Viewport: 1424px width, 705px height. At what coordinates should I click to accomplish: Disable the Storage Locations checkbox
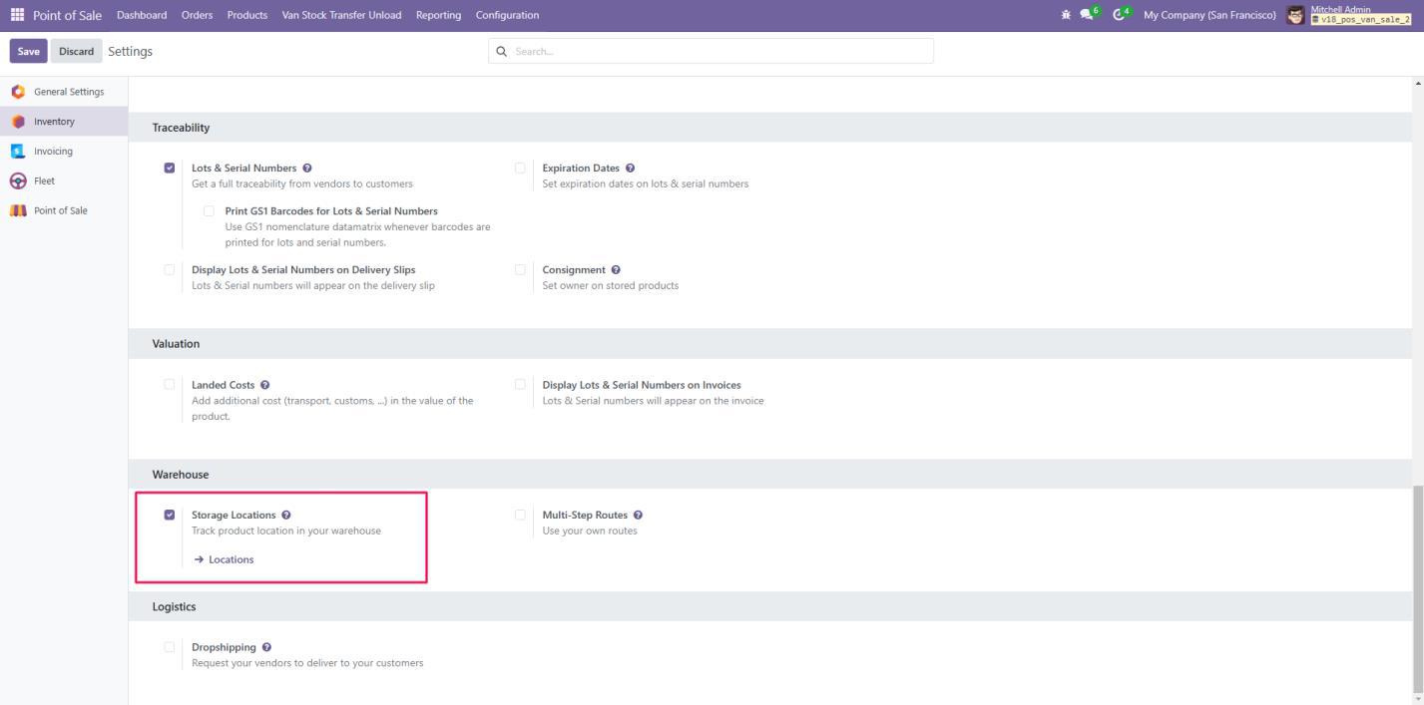[x=170, y=515]
